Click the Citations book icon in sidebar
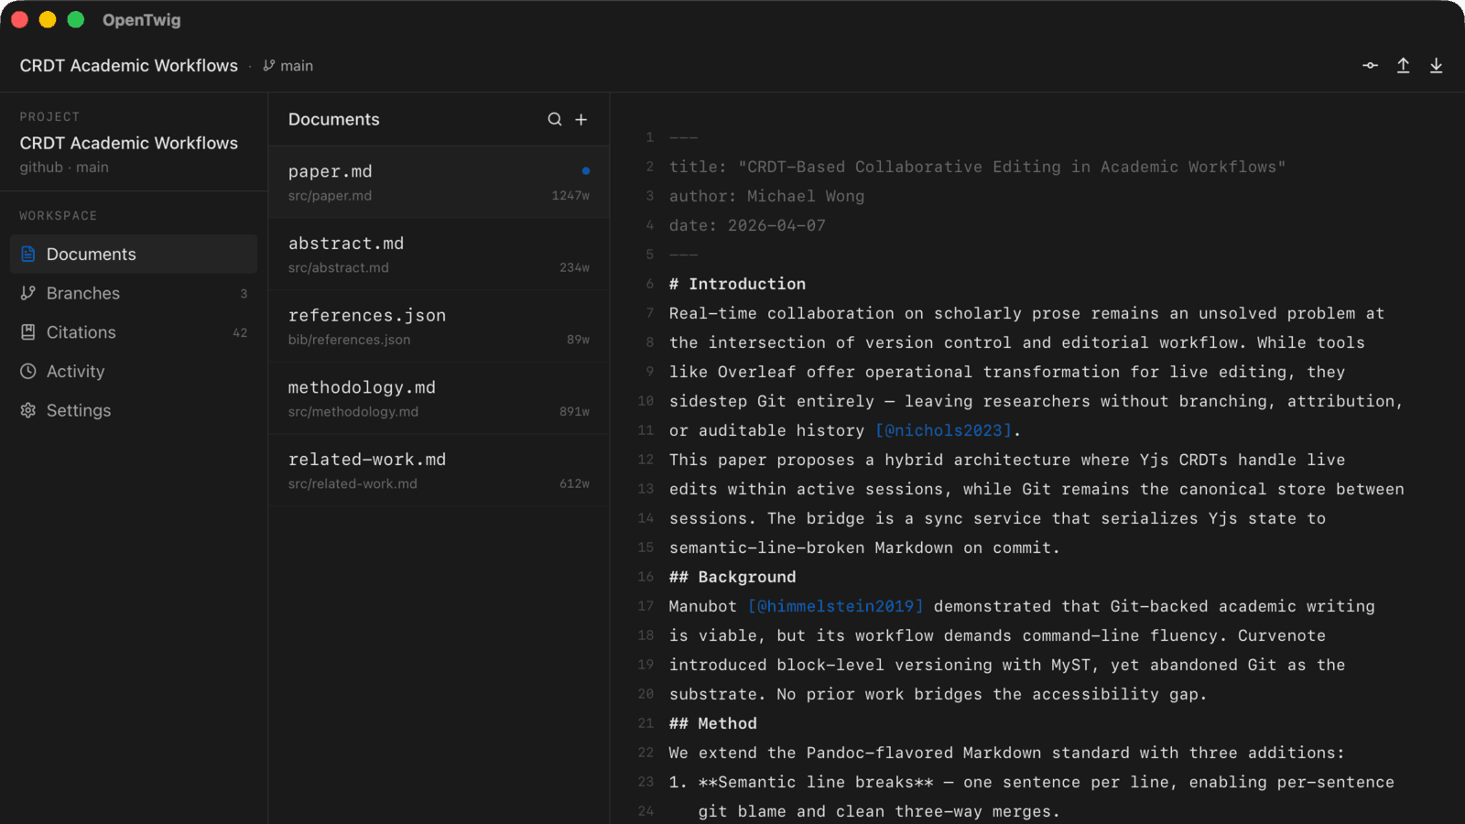1465x824 pixels. click(x=28, y=332)
